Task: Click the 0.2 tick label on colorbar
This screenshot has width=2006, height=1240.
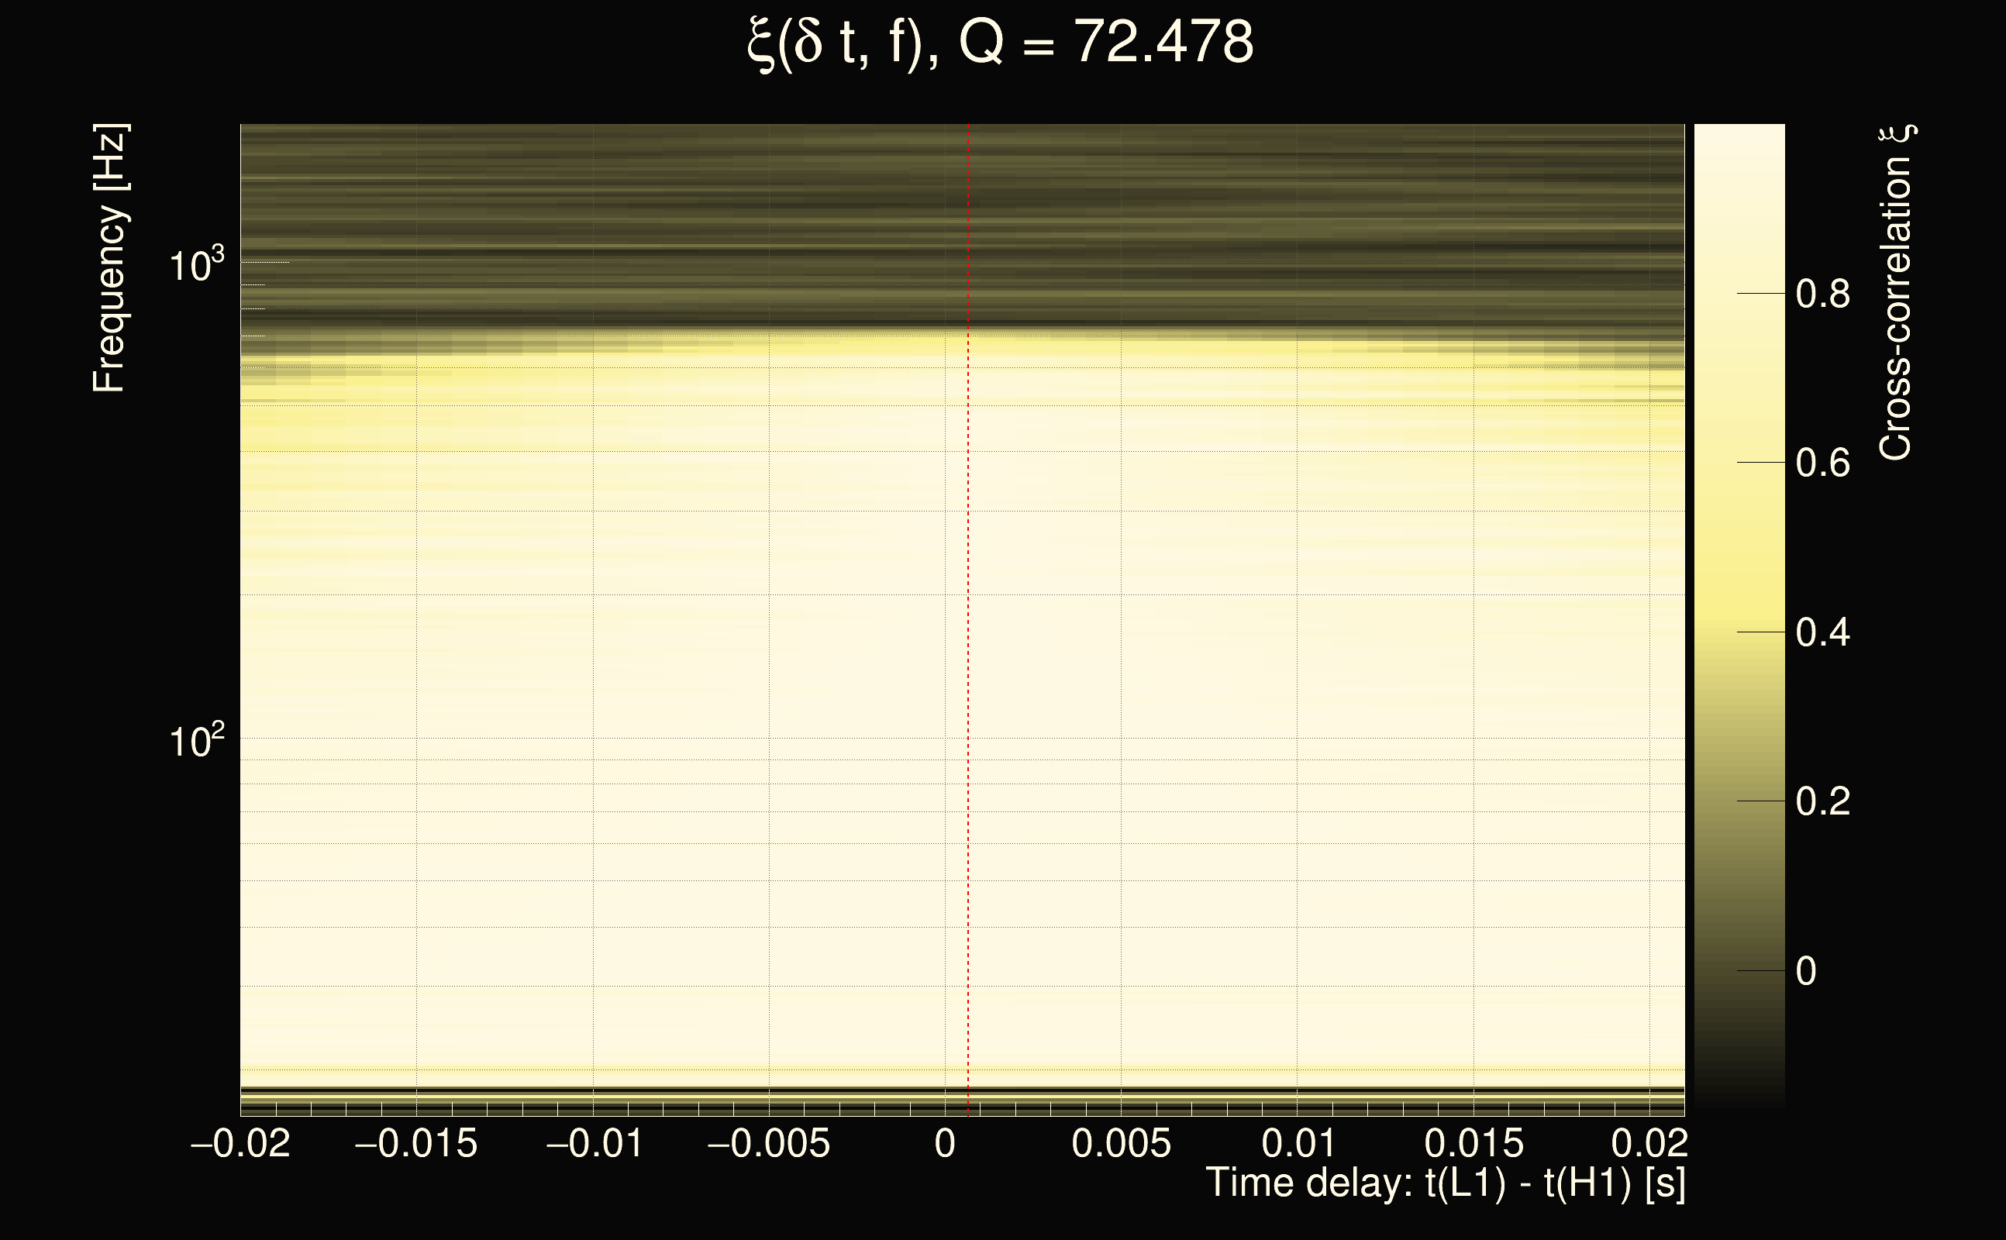Action: [1822, 801]
